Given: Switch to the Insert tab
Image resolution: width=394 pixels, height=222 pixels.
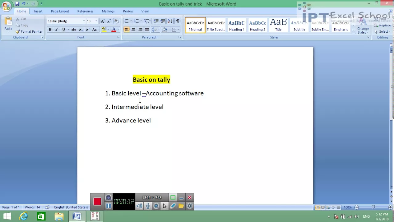Looking at the screenshot, I should point(38,11).
